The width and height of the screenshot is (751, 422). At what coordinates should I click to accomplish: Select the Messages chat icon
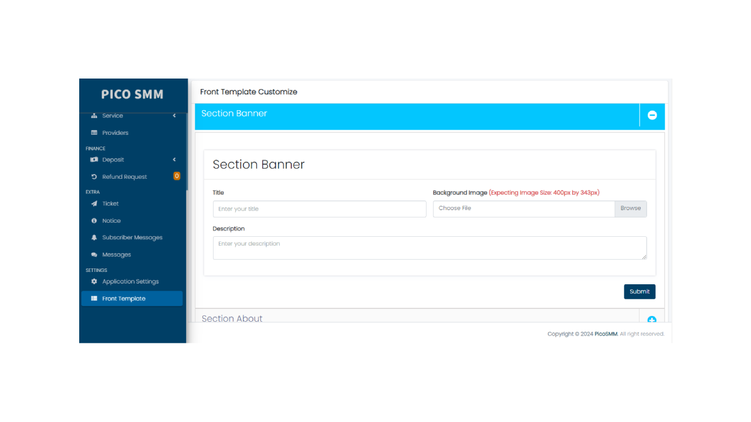tap(94, 254)
